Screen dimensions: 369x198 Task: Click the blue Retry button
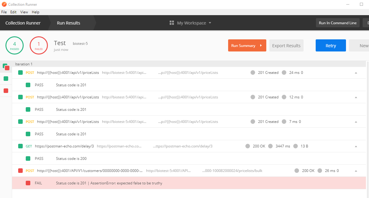[x=331, y=46]
